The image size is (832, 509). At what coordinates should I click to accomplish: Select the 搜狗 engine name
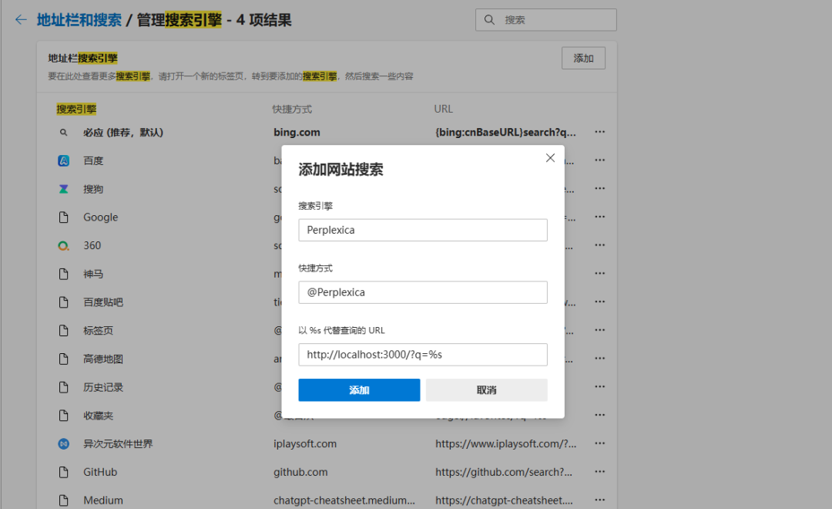[93, 189]
